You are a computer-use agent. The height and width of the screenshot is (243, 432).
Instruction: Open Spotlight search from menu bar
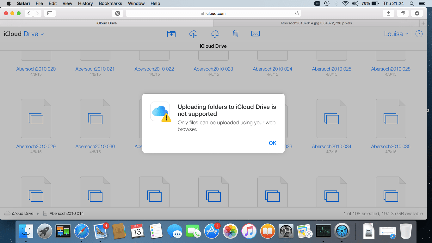coord(411,3)
